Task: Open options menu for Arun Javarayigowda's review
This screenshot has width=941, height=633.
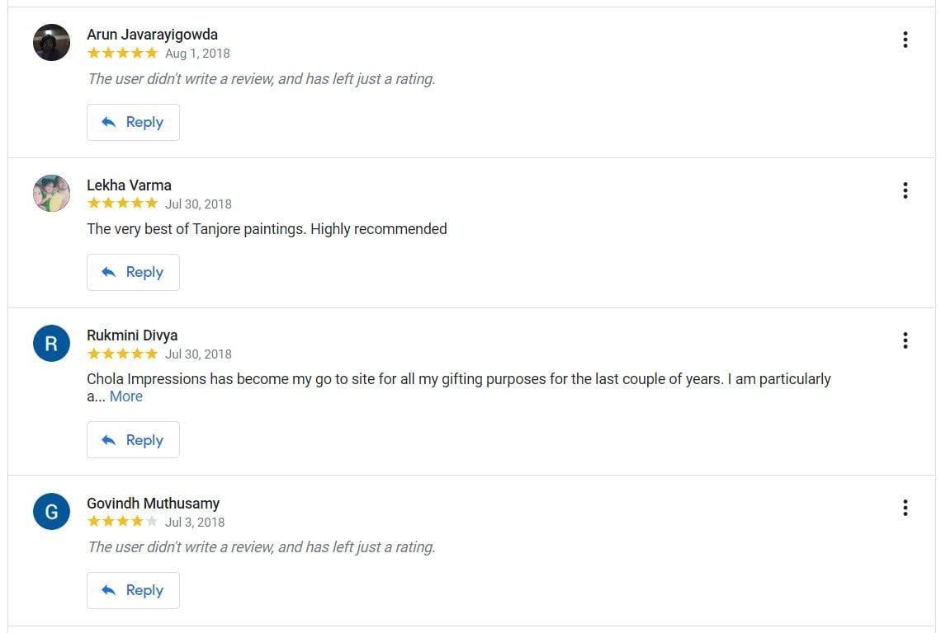Action: pos(905,40)
